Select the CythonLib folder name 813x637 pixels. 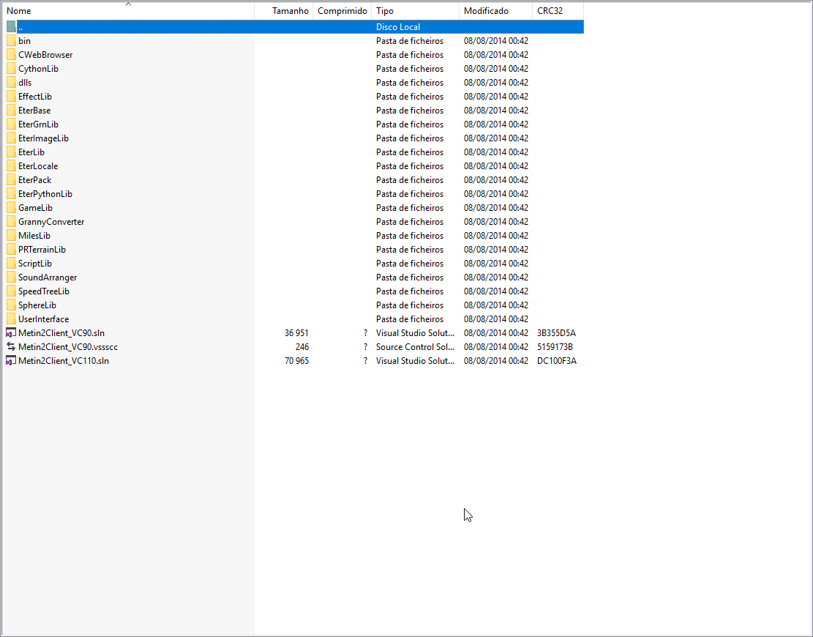pyautogui.click(x=38, y=69)
